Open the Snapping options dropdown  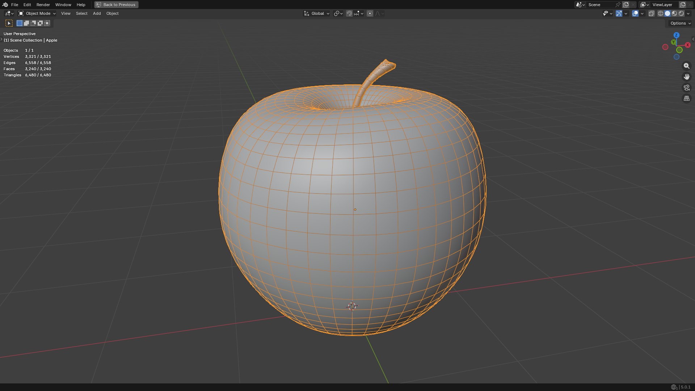[x=358, y=13]
